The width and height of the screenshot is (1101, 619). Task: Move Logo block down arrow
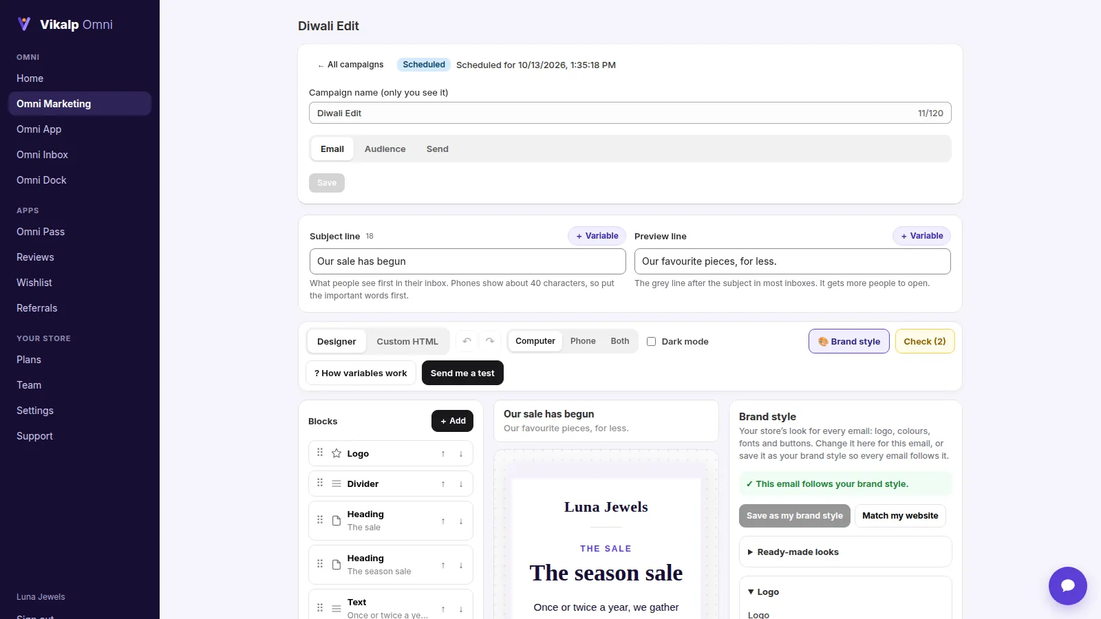click(x=461, y=454)
